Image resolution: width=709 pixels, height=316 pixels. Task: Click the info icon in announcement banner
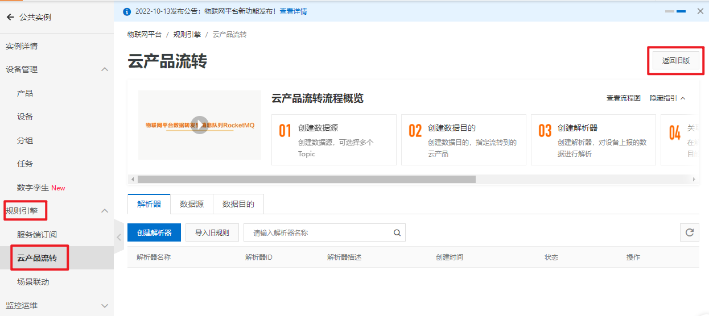[127, 11]
